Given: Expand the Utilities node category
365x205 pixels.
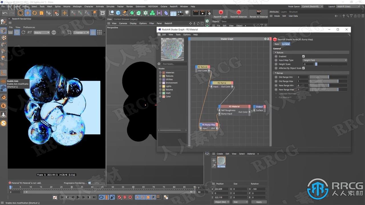Looking at the screenshot, I should (160, 79).
